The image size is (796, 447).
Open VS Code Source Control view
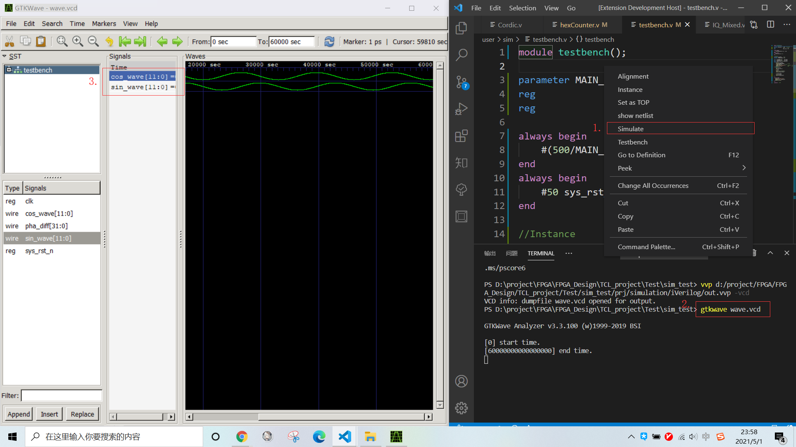point(461,82)
